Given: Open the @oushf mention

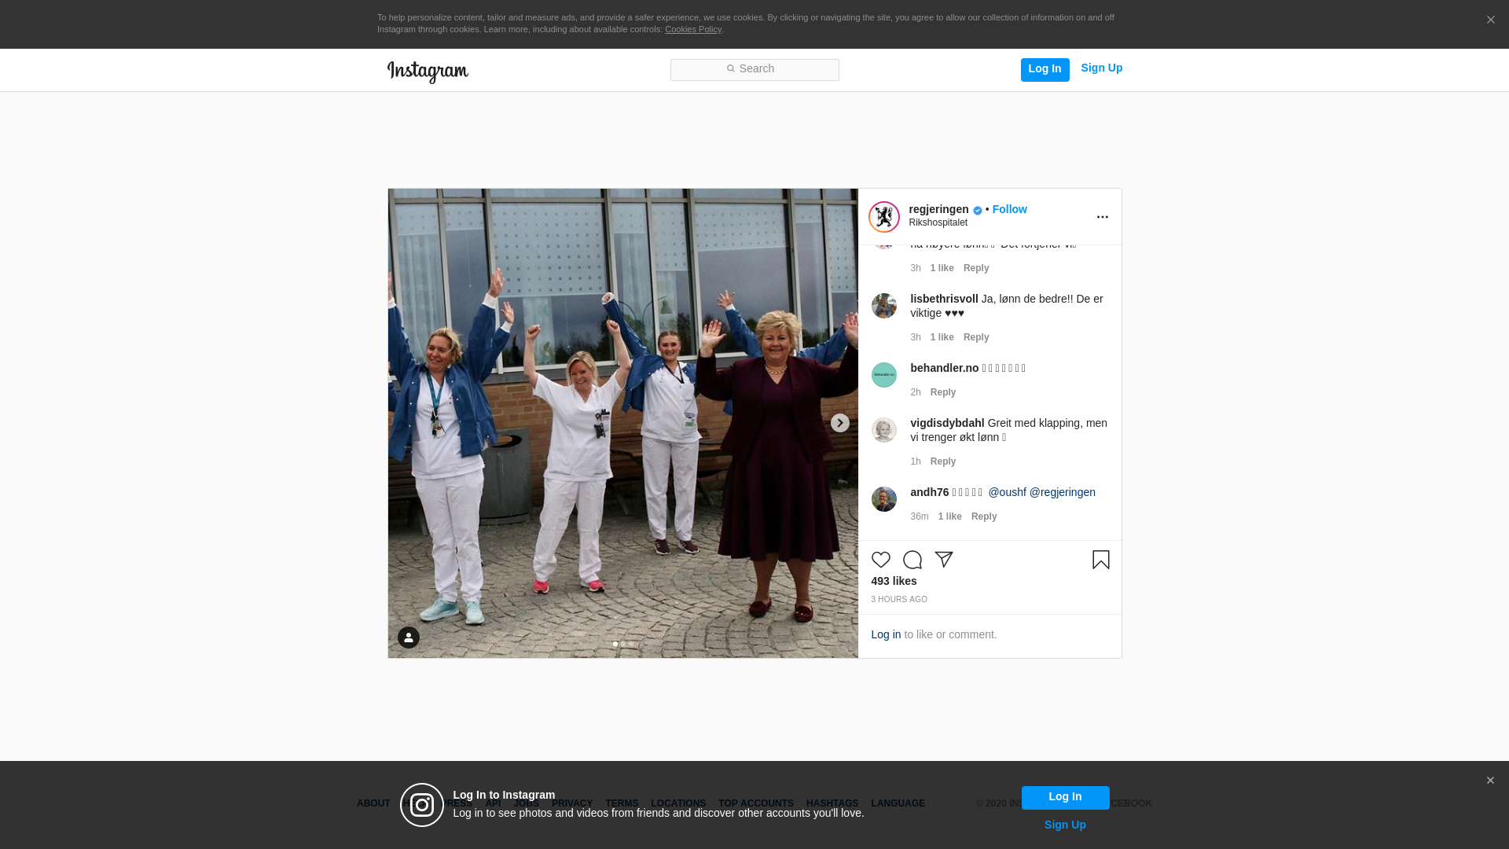Looking at the screenshot, I should click(1007, 492).
